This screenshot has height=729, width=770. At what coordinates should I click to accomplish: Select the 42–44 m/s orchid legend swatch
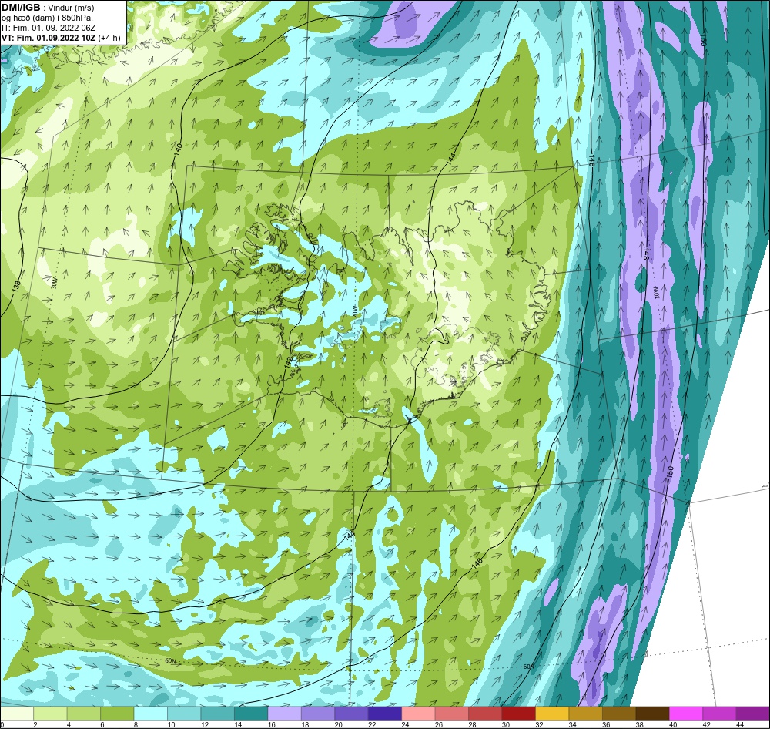719,714
